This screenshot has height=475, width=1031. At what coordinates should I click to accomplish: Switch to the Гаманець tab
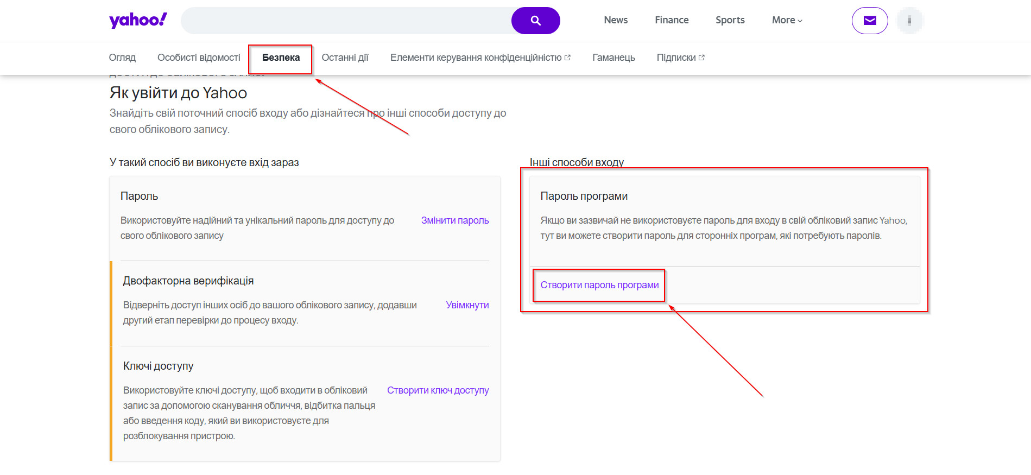[x=613, y=58]
